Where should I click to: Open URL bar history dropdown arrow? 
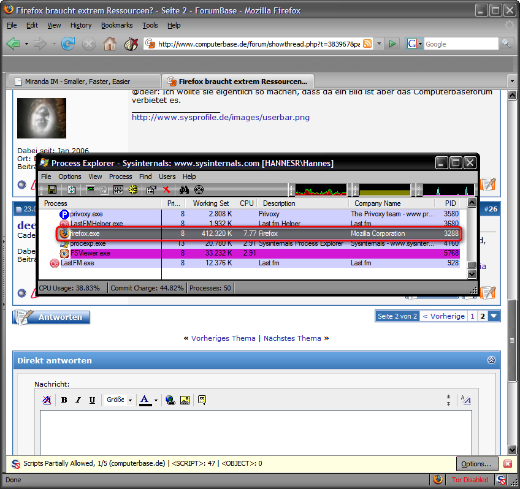click(x=380, y=44)
